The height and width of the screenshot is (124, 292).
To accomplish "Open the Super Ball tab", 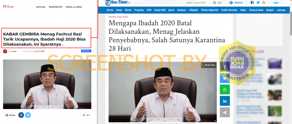I will [x=160, y=10].
